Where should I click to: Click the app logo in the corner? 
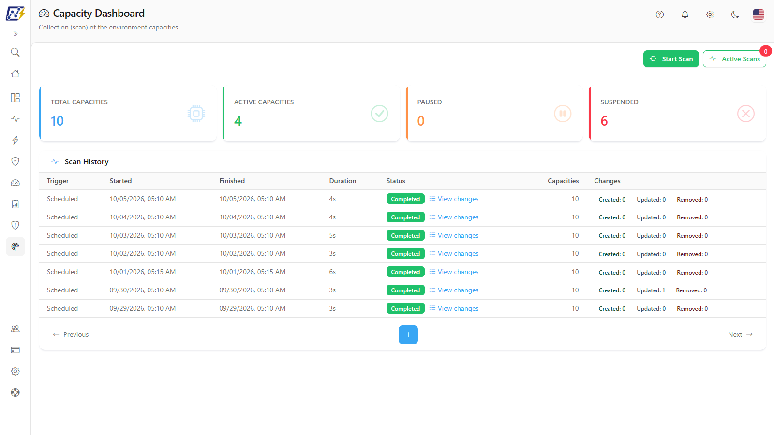point(15,14)
